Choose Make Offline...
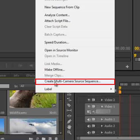140x140 pixels. coord(75,70)
